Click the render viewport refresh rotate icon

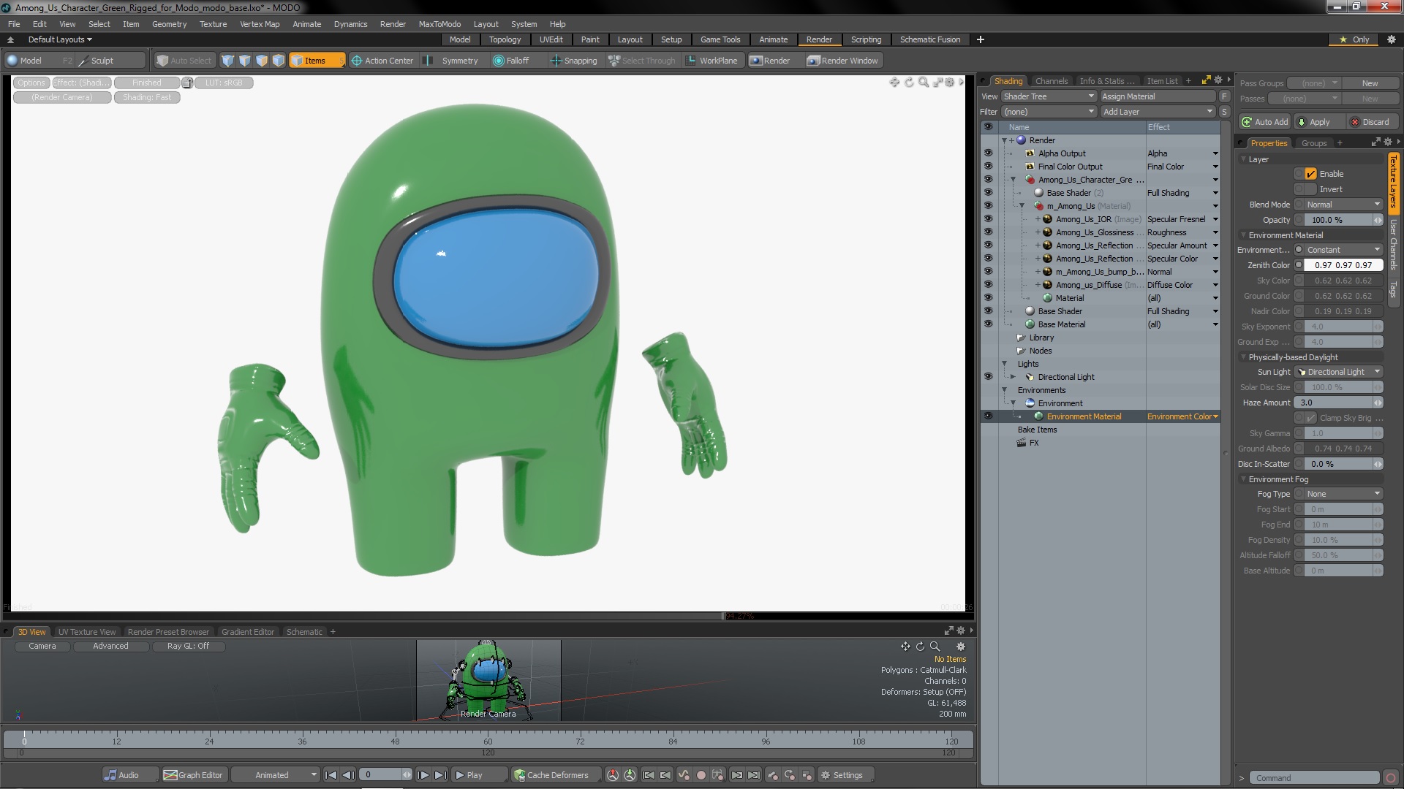coord(909,83)
